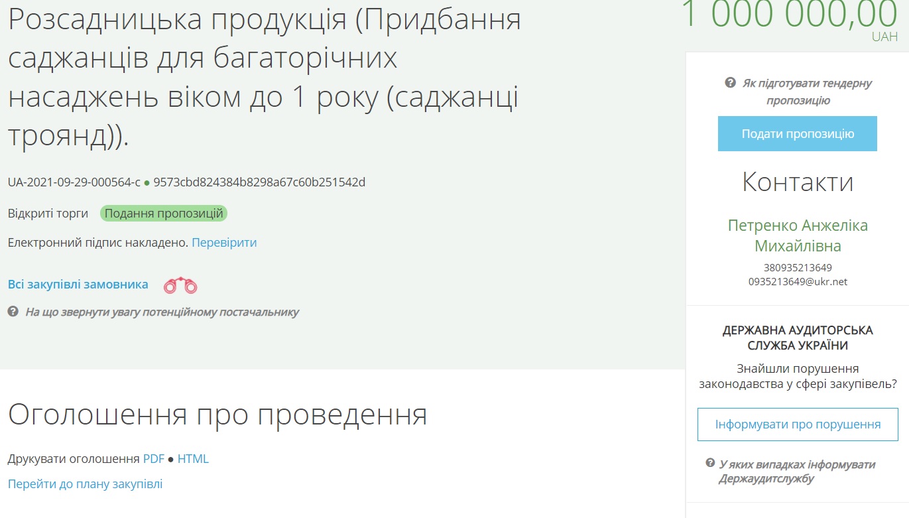
Task: Click 'Інформувати про порушення' button
Action: coord(798,424)
